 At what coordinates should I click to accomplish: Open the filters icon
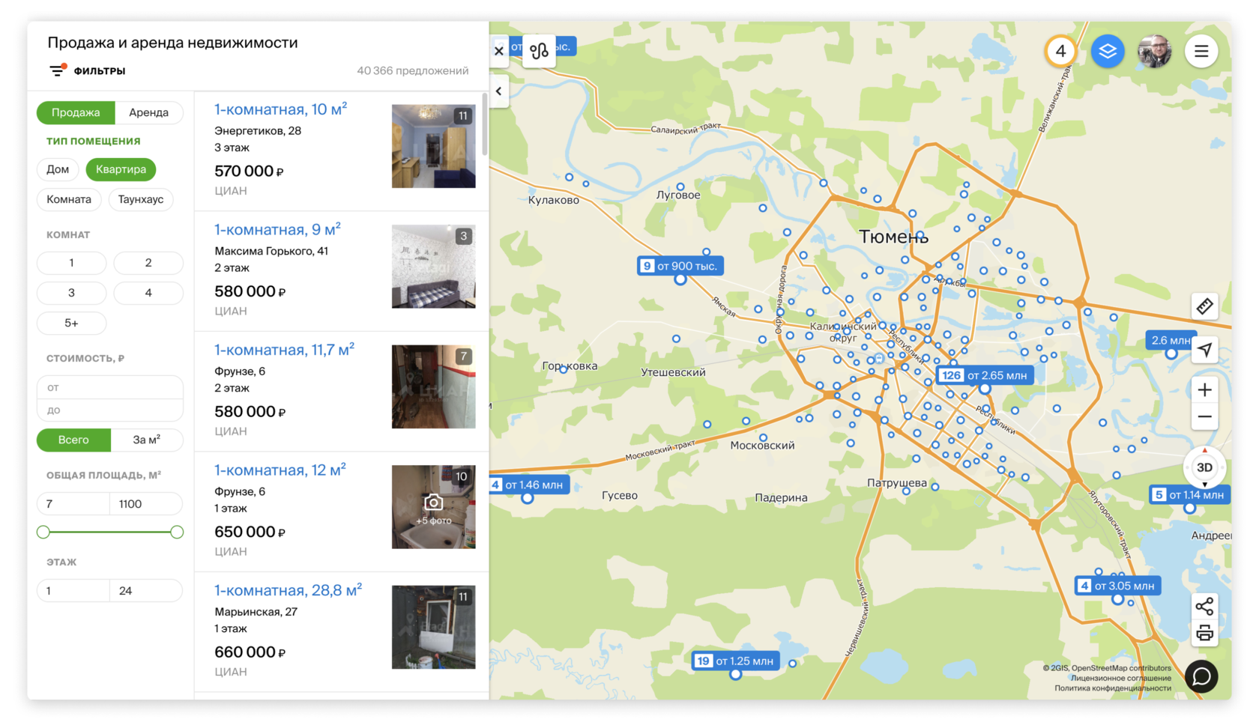pos(58,70)
